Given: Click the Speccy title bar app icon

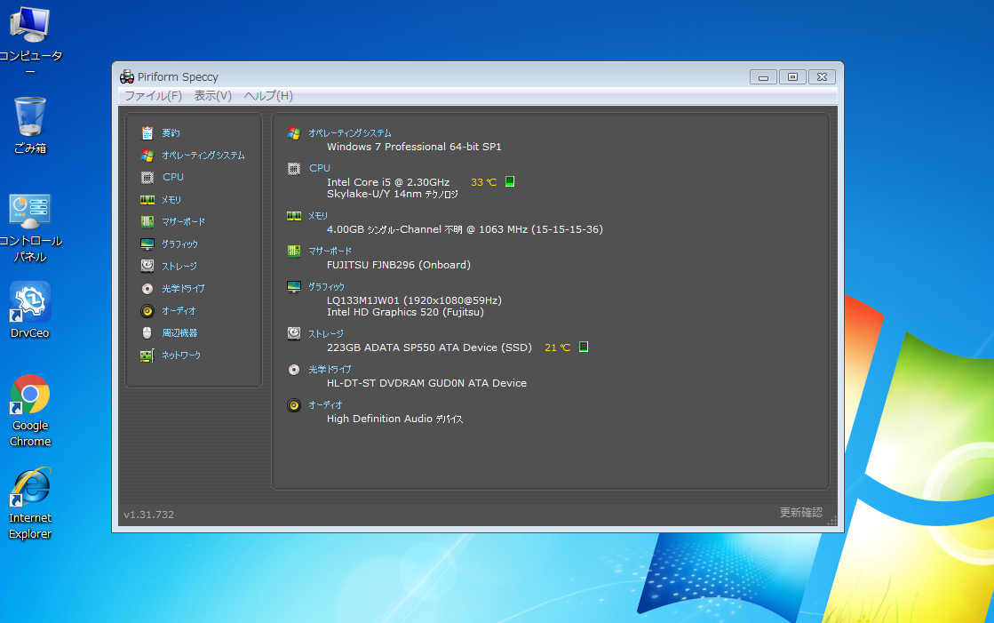Looking at the screenshot, I should tap(127, 76).
